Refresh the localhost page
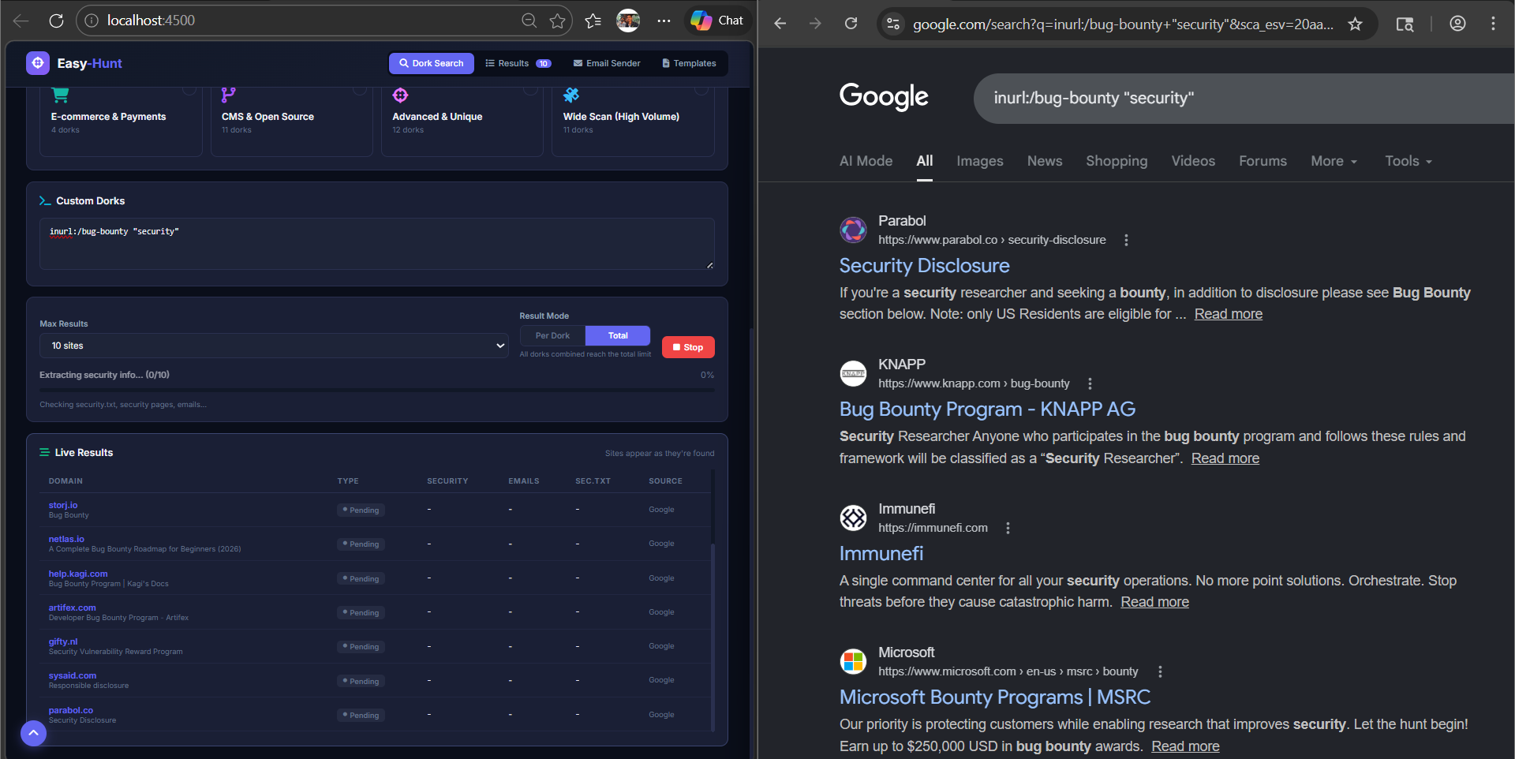 point(56,21)
